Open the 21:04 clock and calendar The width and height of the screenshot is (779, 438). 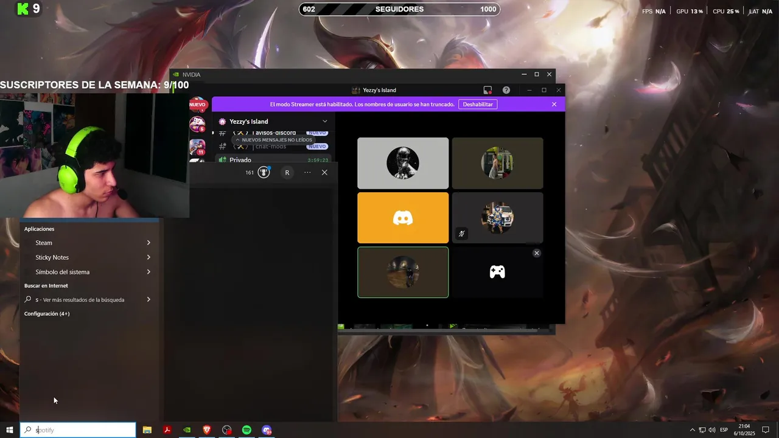pyautogui.click(x=744, y=430)
